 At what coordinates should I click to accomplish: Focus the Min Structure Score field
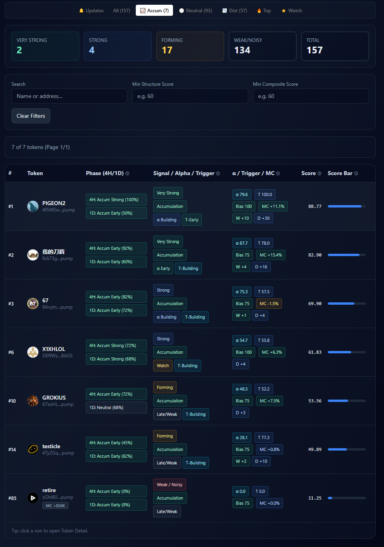[x=190, y=96]
